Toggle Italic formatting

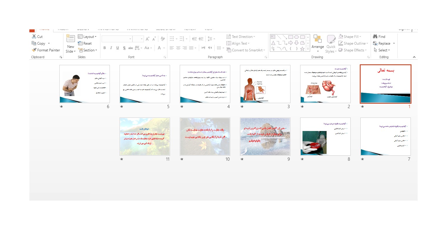coord(111,48)
